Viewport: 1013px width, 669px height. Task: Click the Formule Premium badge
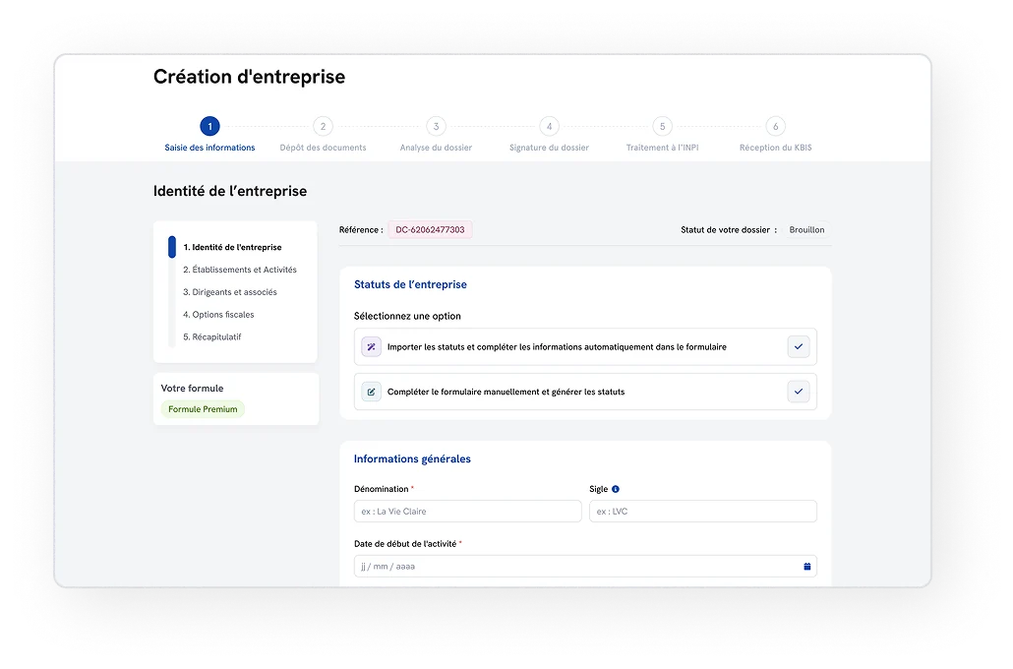tap(203, 409)
